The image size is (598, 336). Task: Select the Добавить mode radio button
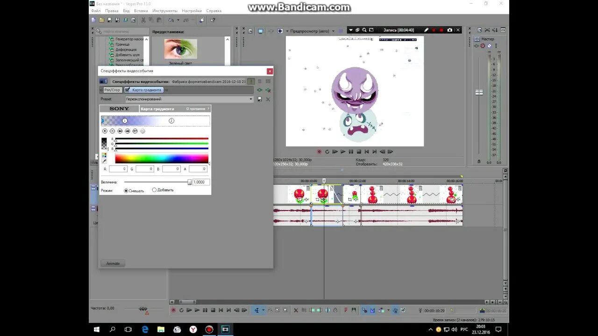click(154, 190)
